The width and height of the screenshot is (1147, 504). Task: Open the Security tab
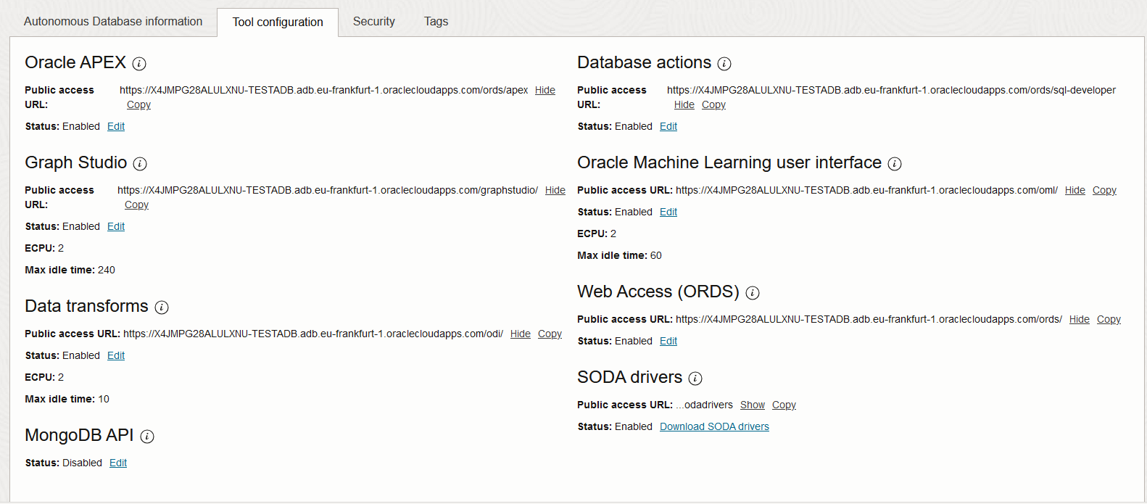pyautogui.click(x=374, y=22)
